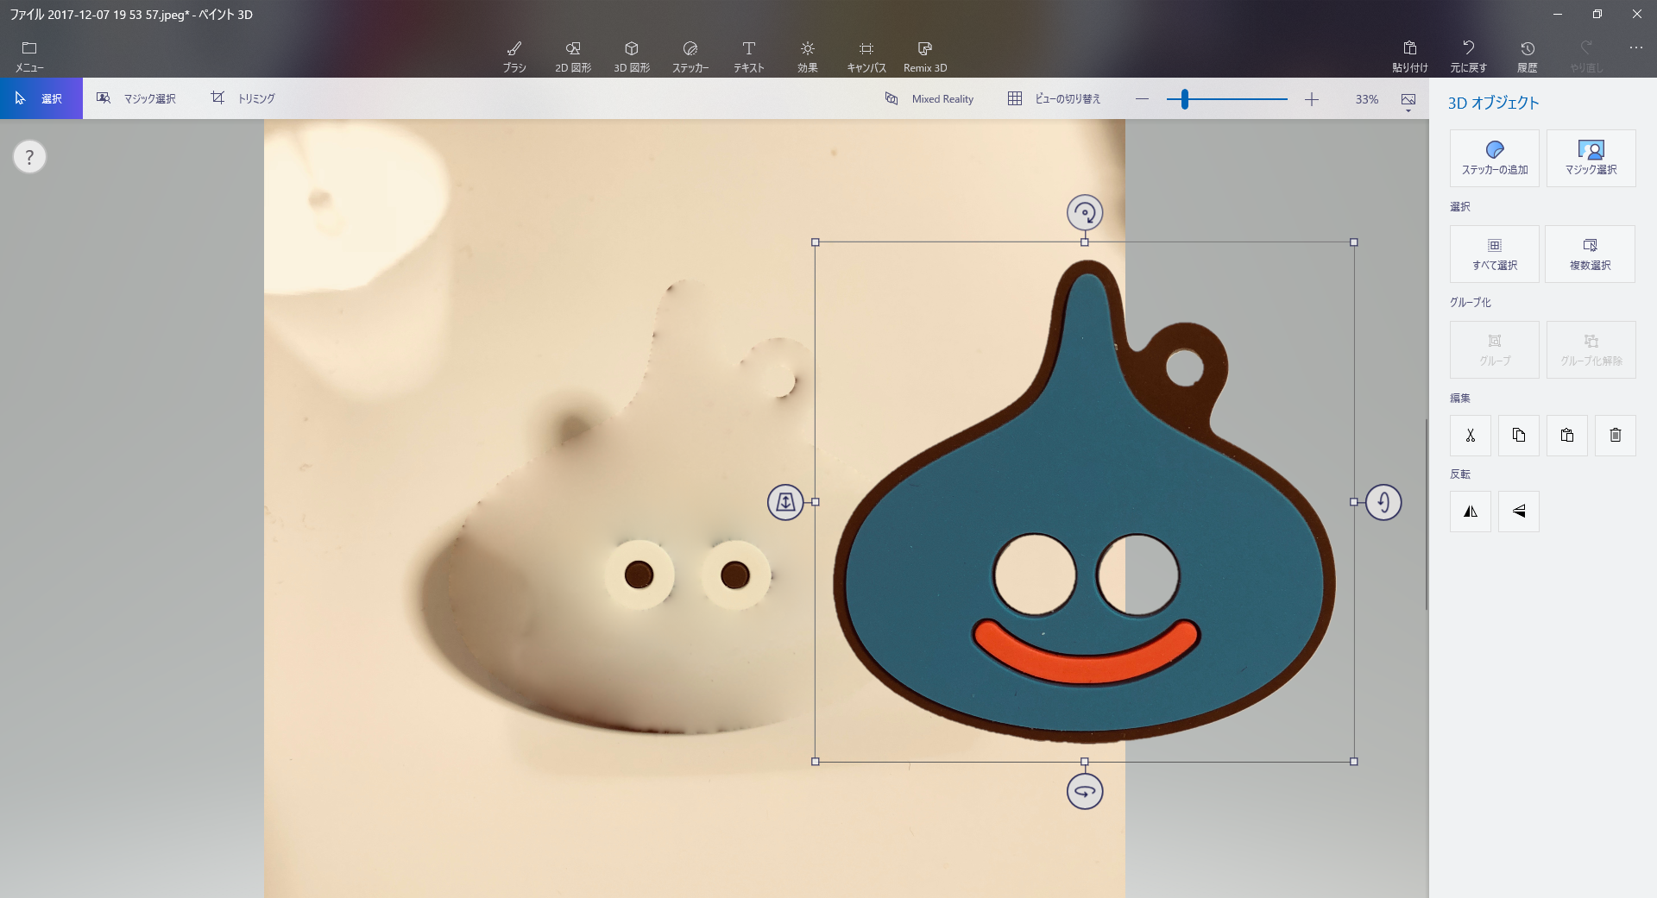Click the paste icon in 編集
The image size is (1657, 898).
click(1567, 436)
